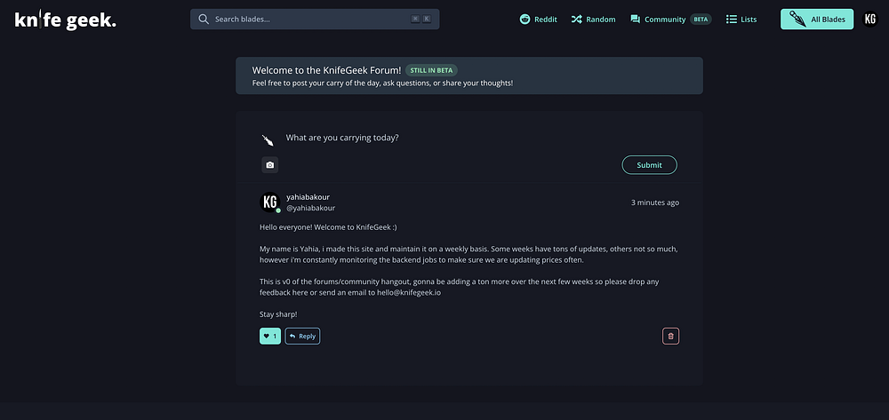This screenshot has height=420, width=889.
Task: Focus the 'What are you carrying today?' field
Action: (444, 138)
